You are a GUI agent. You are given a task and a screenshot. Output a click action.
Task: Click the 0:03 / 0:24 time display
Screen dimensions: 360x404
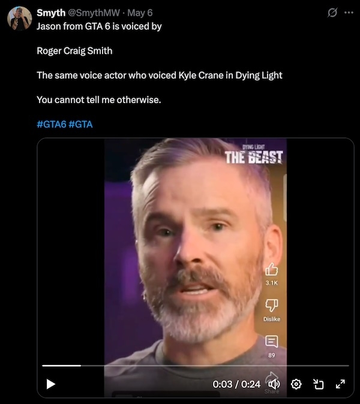[236, 384]
